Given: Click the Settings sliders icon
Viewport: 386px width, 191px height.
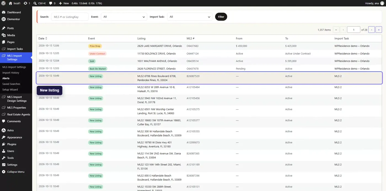Looking at the screenshot, I should point(4,165).
